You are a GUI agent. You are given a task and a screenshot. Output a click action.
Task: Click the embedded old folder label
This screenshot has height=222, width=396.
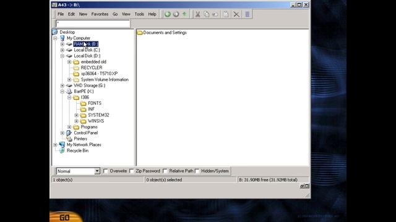click(x=93, y=62)
